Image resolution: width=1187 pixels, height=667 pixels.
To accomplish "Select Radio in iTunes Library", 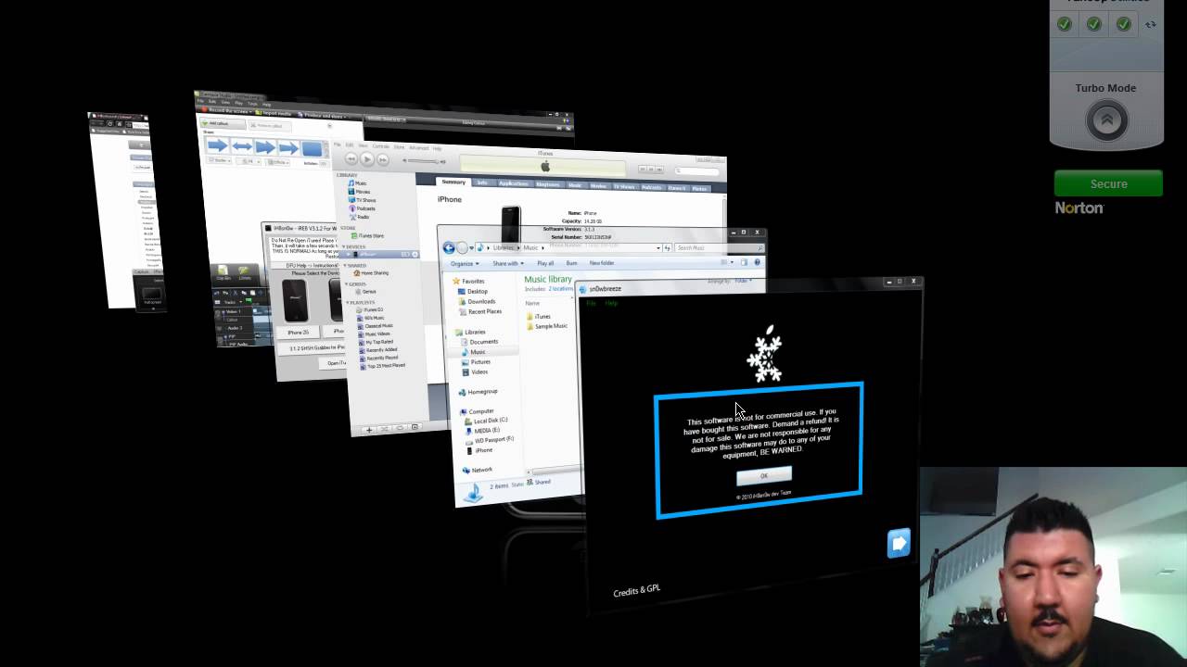I will pyautogui.click(x=362, y=217).
